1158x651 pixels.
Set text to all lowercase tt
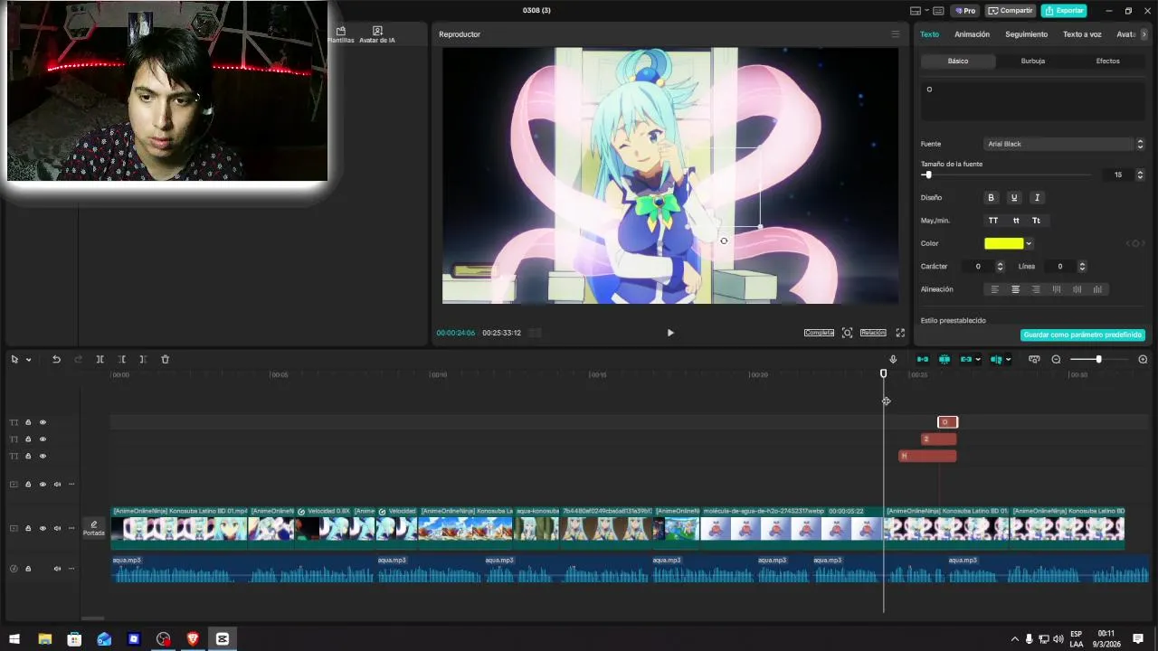(1016, 221)
